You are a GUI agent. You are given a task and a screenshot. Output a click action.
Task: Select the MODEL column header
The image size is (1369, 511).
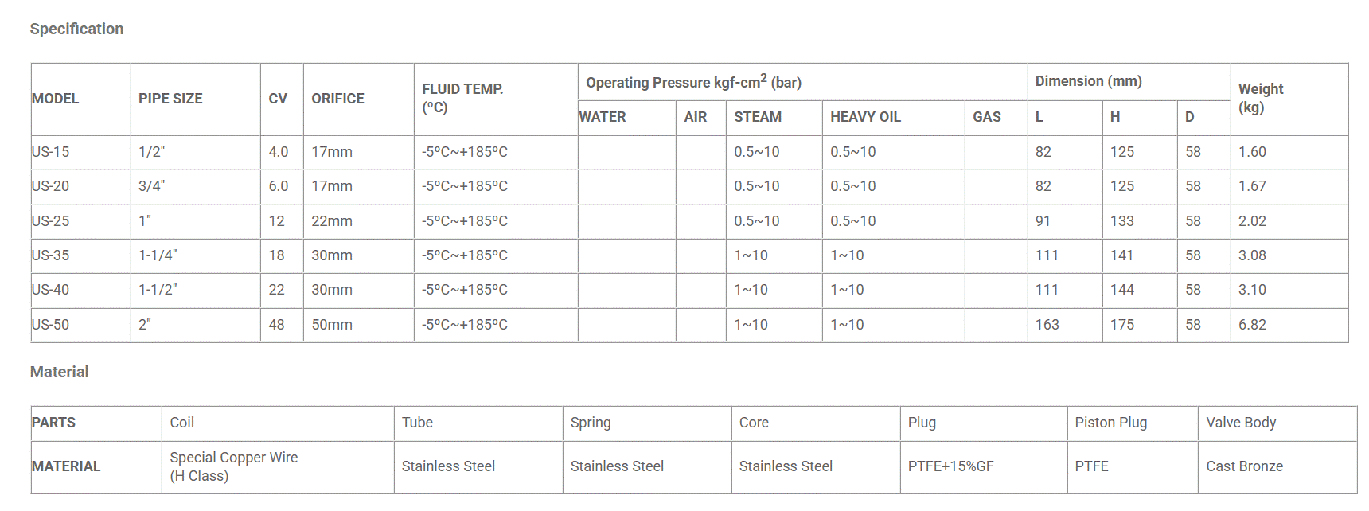click(55, 99)
